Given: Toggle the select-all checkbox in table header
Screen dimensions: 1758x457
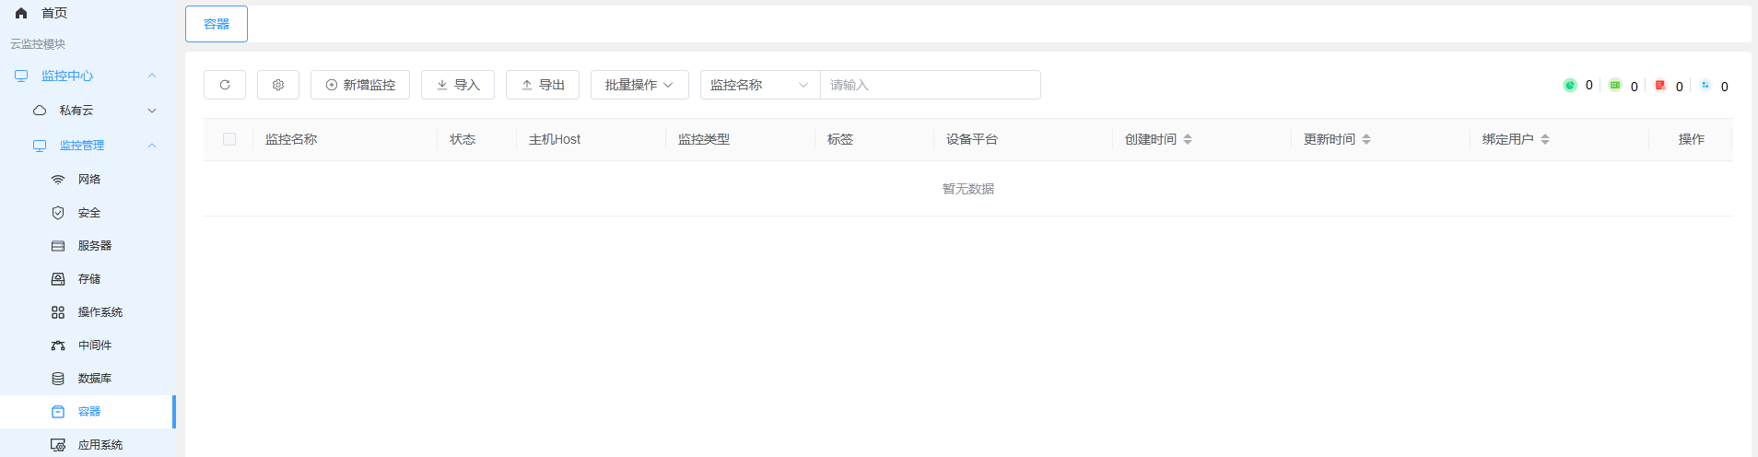Looking at the screenshot, I should (x=229, y=139).
